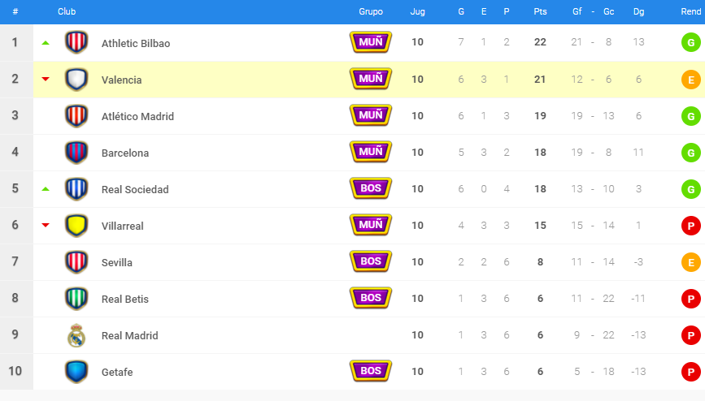Click Villarreal's red P form indicator
Viewport: 705px width, 401px height.
pos(691,226)
